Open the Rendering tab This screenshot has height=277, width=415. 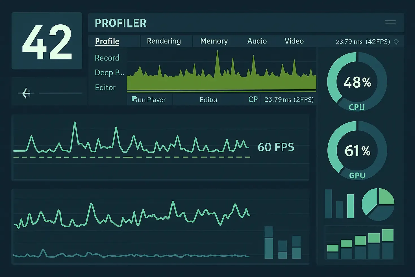coord(164,41)
